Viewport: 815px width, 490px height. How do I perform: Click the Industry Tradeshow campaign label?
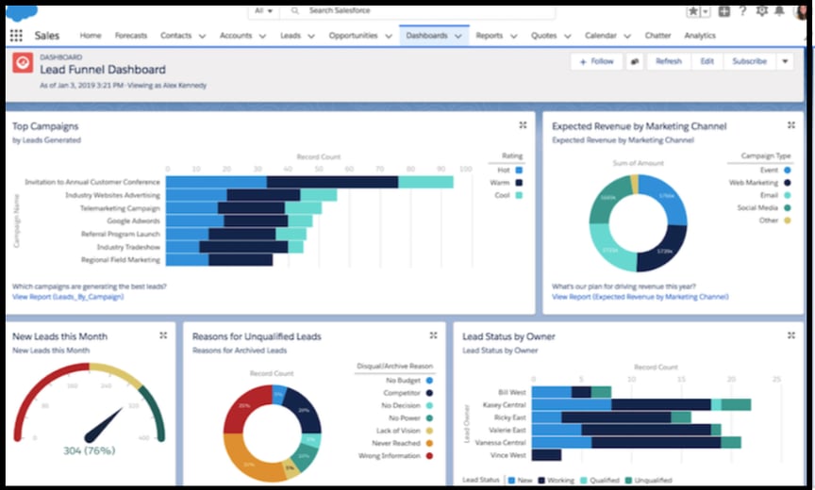128,247
